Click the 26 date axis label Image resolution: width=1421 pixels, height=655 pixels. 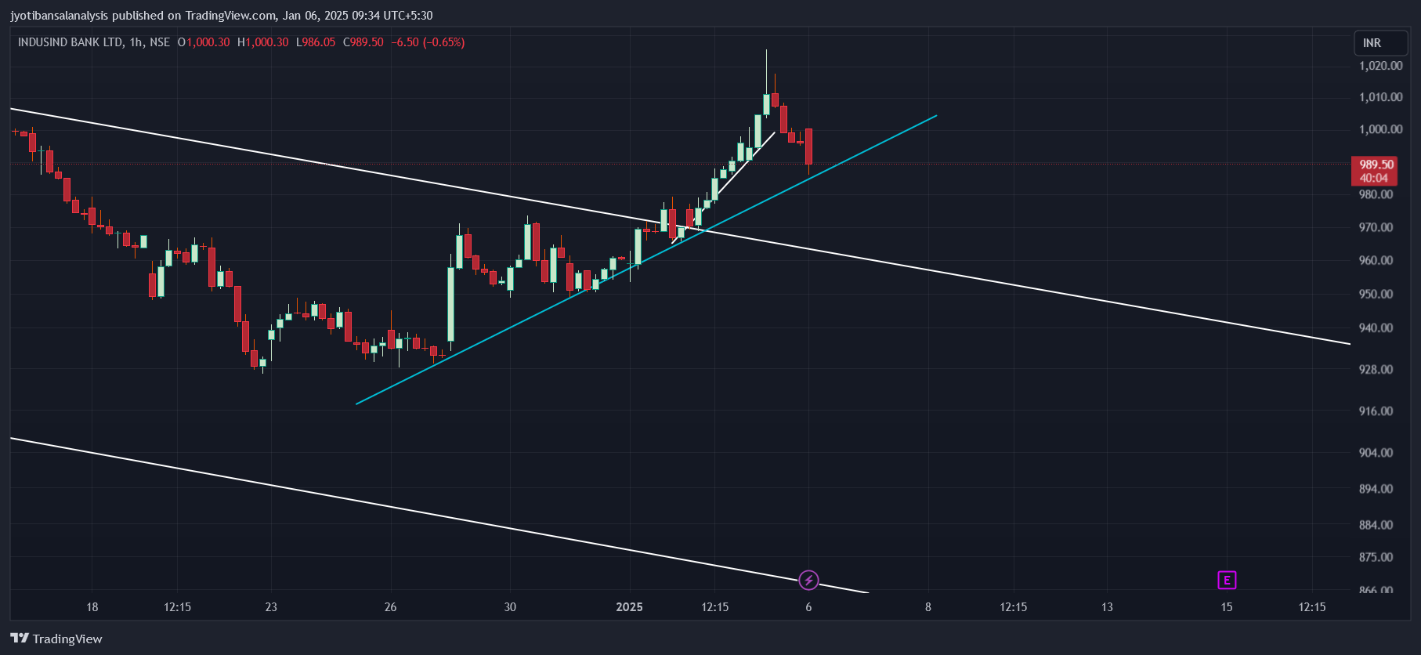(390, 607)
